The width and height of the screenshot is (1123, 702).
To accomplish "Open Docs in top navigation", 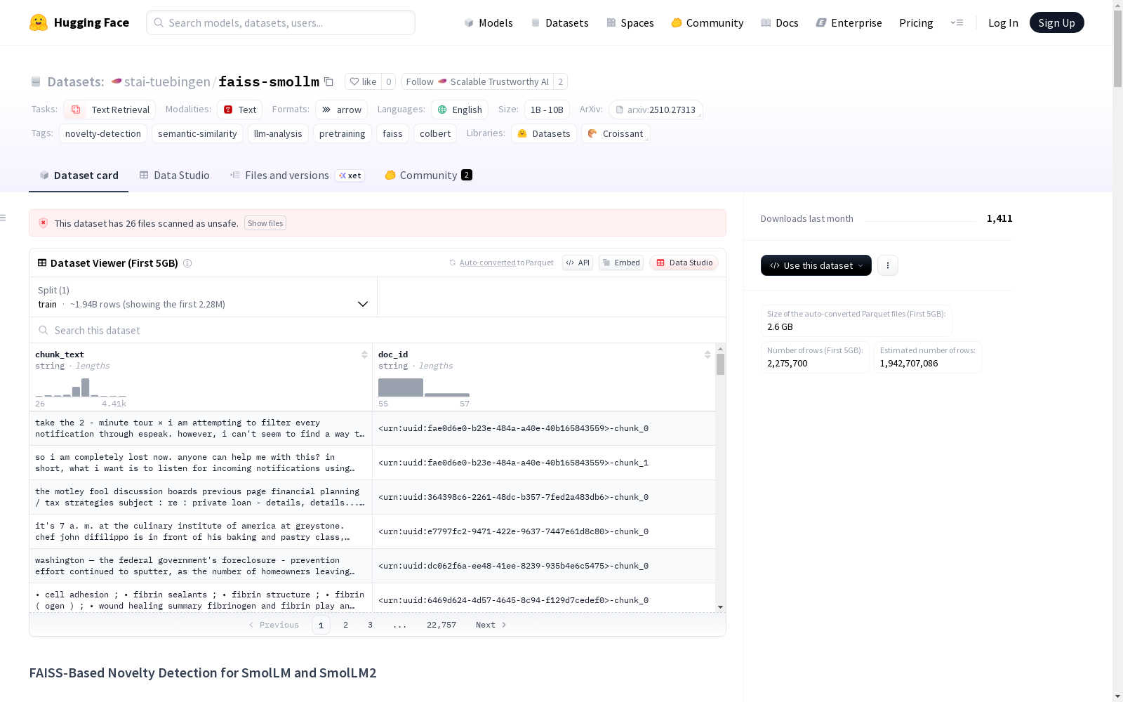I will click(x=779, y=22).
